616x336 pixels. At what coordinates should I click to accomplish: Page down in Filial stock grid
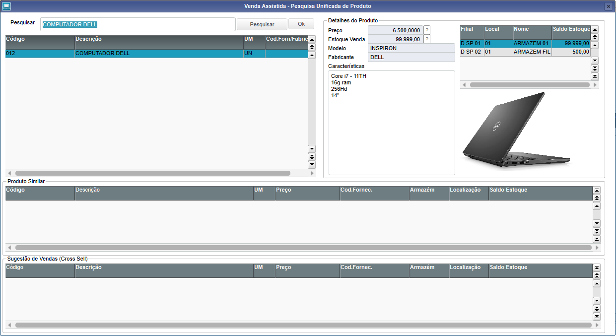595,68
